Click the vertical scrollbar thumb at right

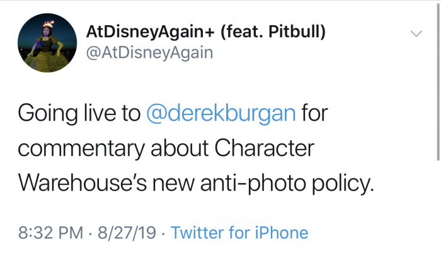pyautogui.click(x=438, y=81)
